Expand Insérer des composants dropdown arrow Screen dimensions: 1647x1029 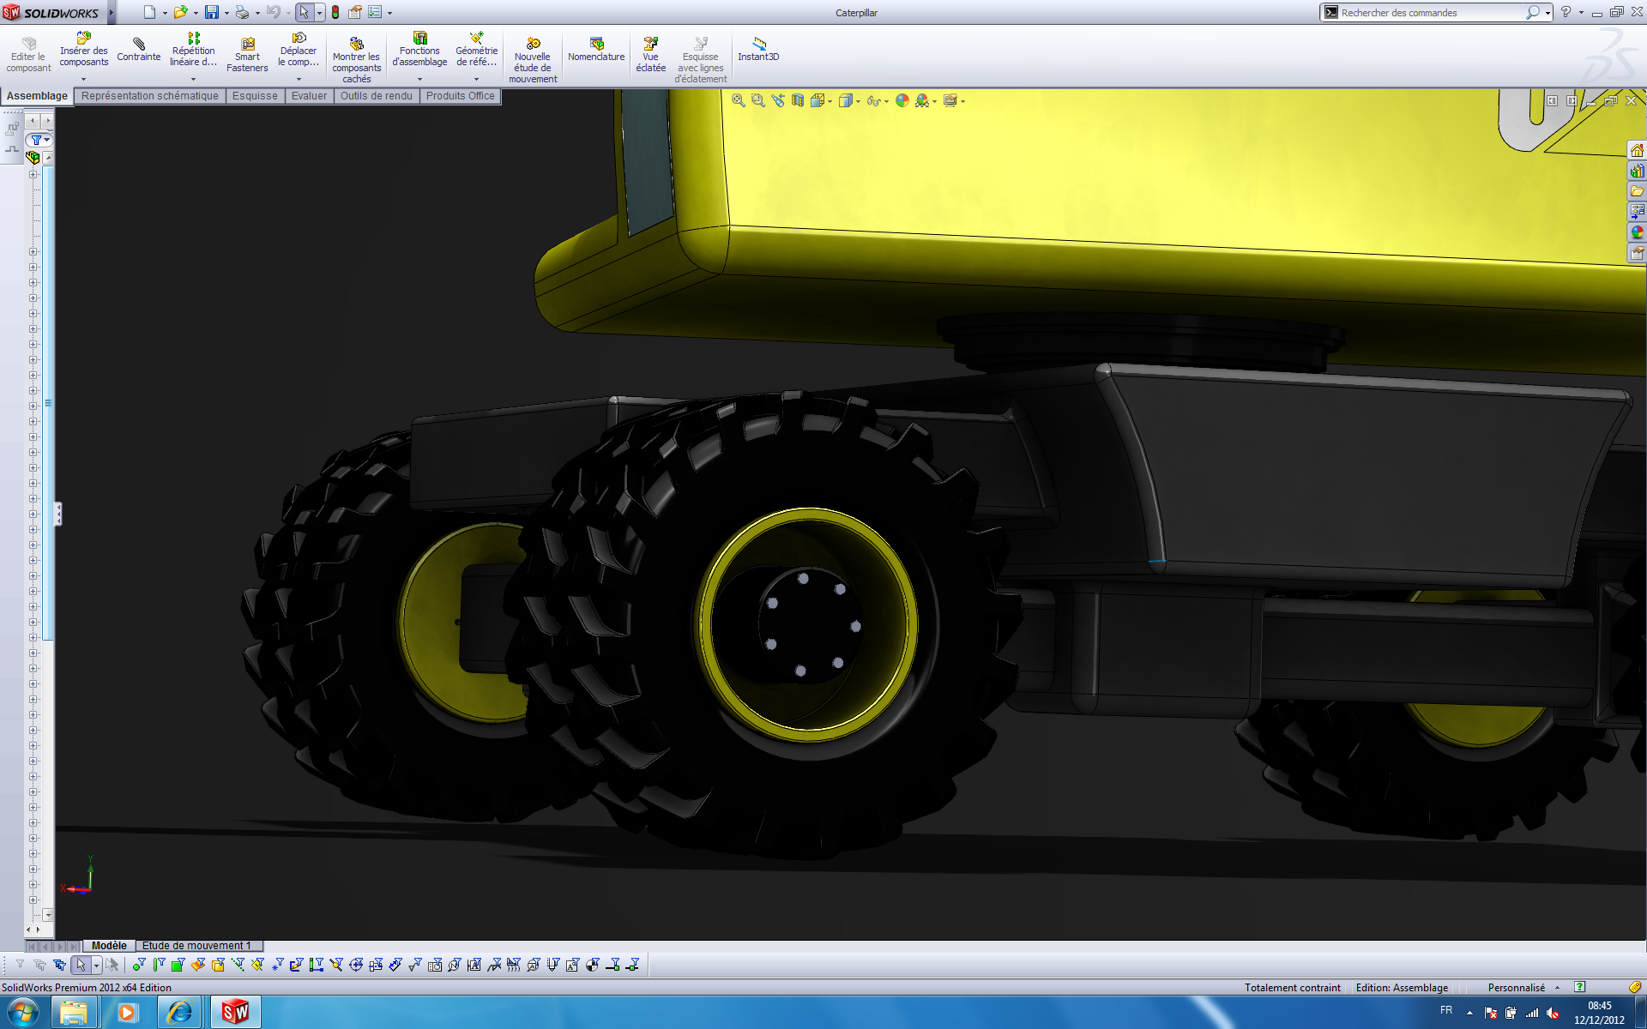[83, 79]
